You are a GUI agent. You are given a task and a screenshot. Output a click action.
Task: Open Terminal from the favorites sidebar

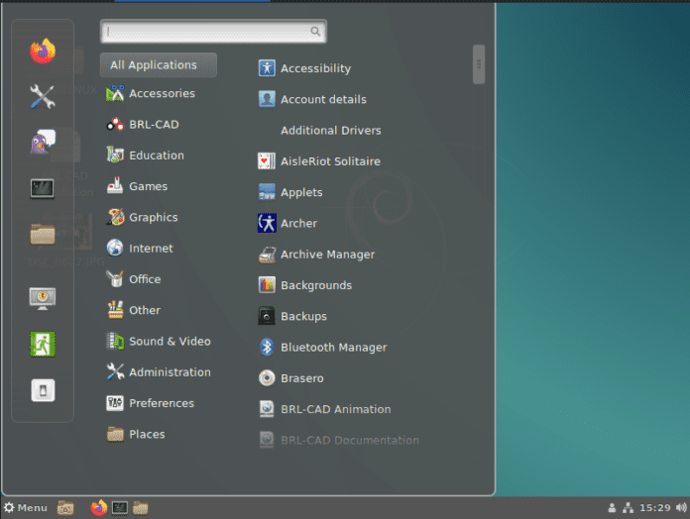tap(43, 189)
